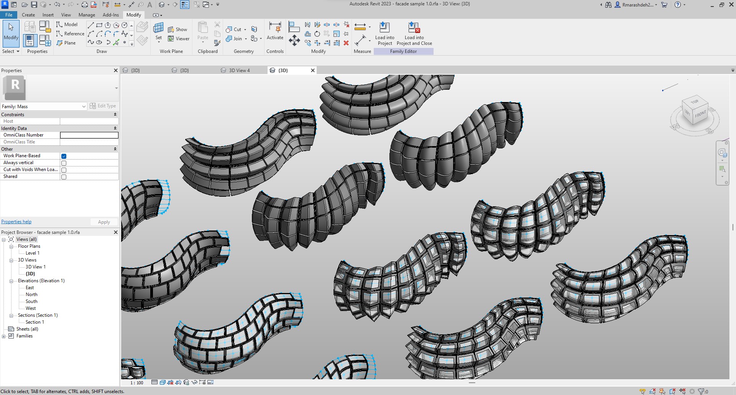
Task: Uncheck the Work Plane-Based checkbox
Action: click(x=64, y=156)
